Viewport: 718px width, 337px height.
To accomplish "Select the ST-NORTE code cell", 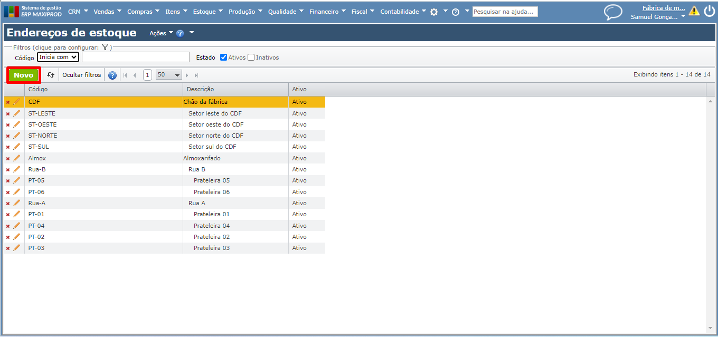I will 104,136.
